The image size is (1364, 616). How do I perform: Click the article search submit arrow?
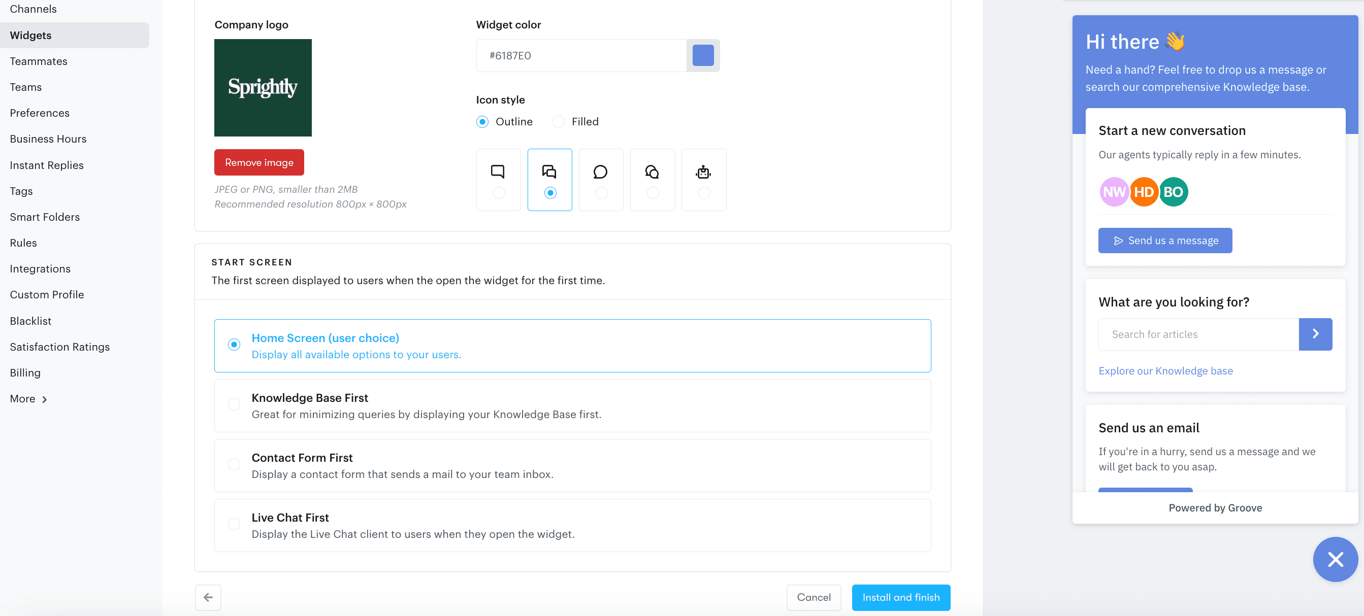click(x=1316, y=334)
